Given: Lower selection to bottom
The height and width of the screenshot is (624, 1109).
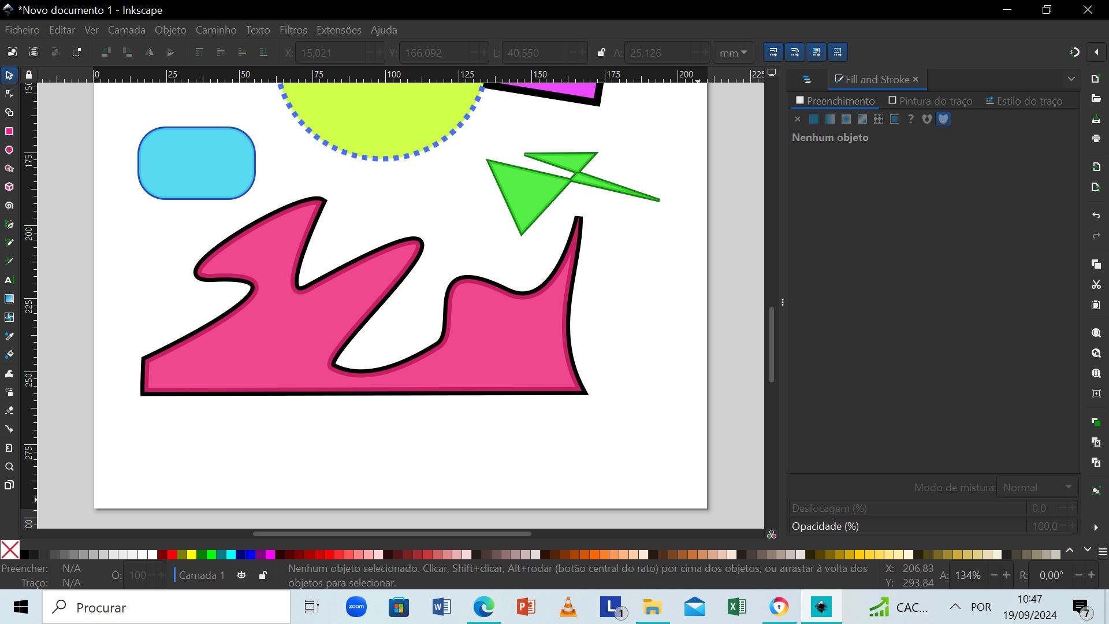Looking at the screenshot, I should [x=263, y=52].
